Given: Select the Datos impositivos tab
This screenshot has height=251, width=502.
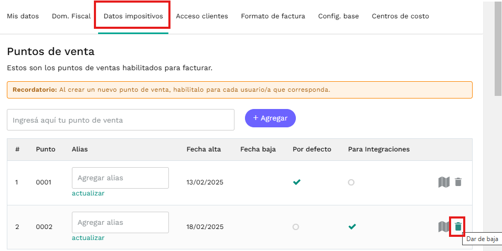Looking at the screenshot, I should pyautogui.click(x=133, y=16).
